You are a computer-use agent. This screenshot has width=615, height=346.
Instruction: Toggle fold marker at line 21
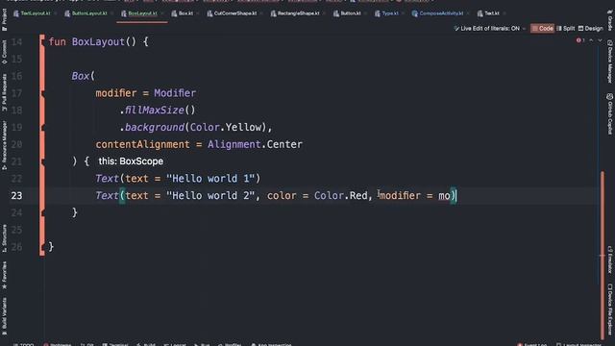click(x=42, y=161)
